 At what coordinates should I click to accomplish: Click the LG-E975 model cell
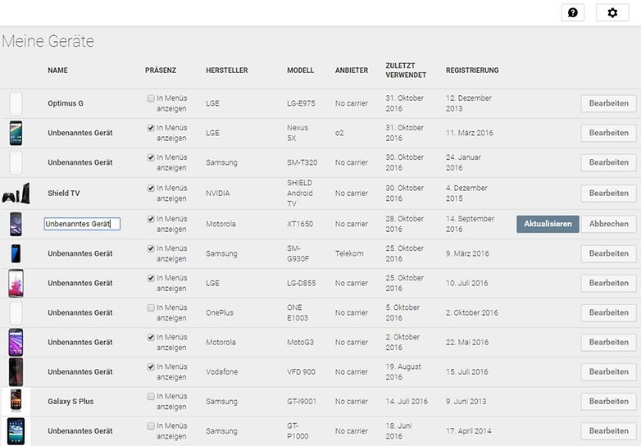pyautogui.click(x=301, y=103)
